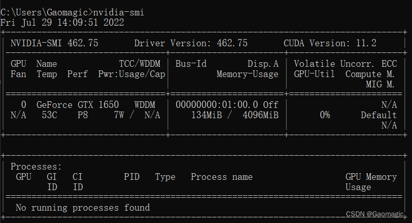Click the 'Temp' column header

pyautogui.click(x=47, y=74)
